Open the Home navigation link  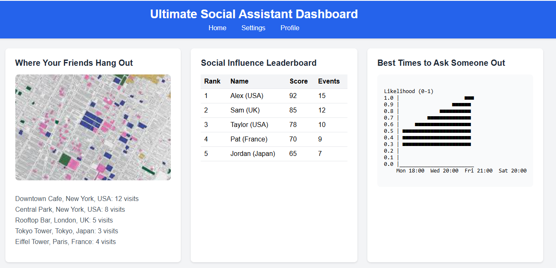click(217, 28)
